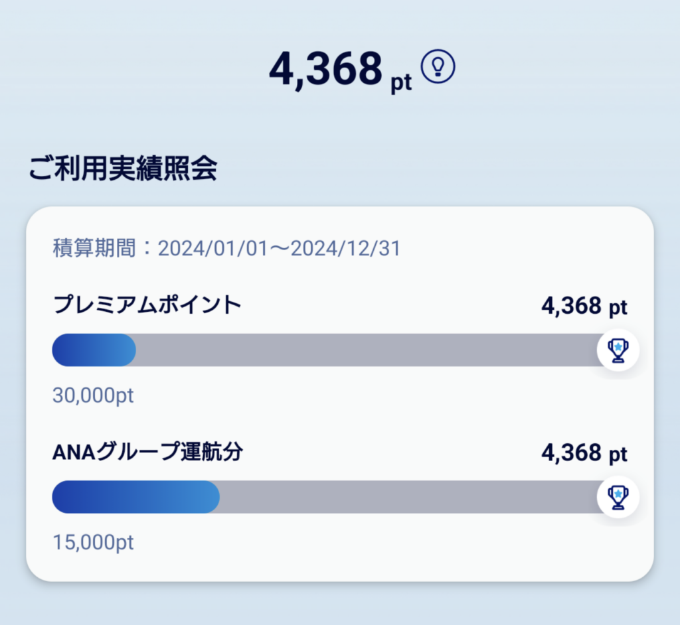Tap the lightbulb hint icon beside 4,368 pt
This screenshot has width=680, height=625.
click(x=438, y=66)
